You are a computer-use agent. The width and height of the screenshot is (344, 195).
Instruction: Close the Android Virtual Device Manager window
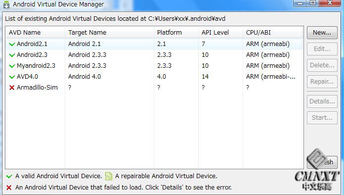click(x=330, y=3)
